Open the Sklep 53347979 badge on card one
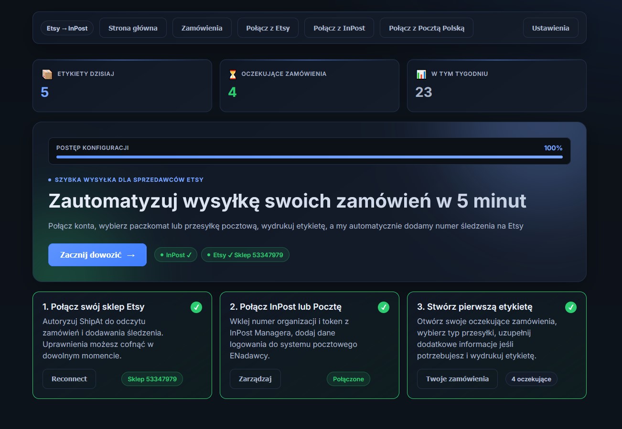The width and height of the screenshot is (622, 429). pyautogui.click(x=152, y=378)
